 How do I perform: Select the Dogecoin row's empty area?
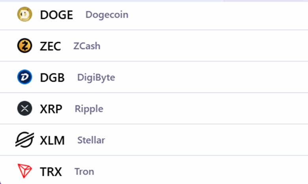tap(218, 16)
